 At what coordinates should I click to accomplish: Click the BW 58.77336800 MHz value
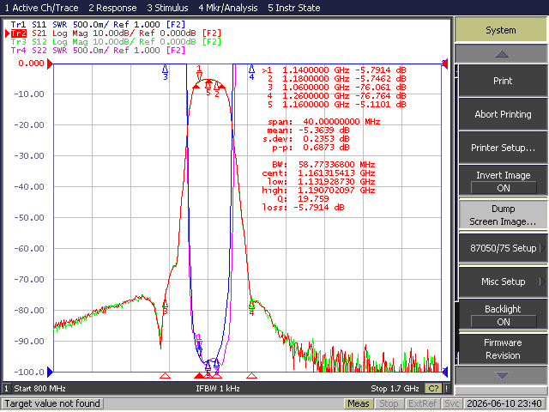pyautogui.click(x=323, y=165)
